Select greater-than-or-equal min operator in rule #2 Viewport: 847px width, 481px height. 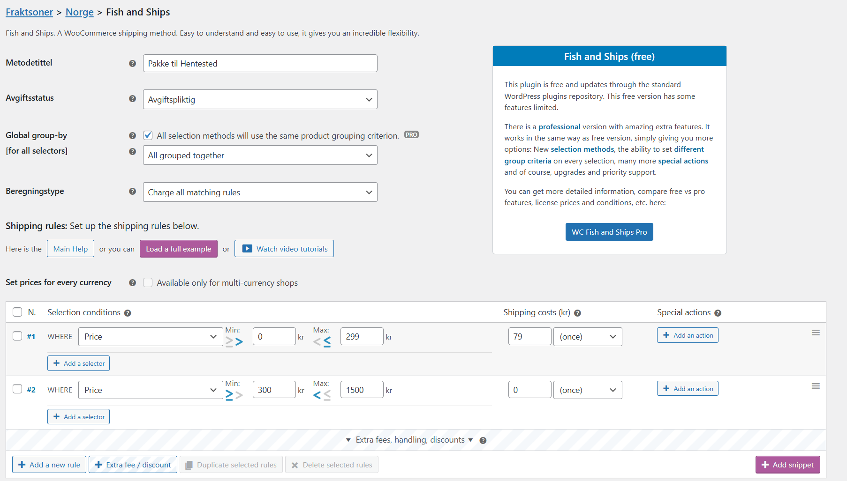click(229, 395)
